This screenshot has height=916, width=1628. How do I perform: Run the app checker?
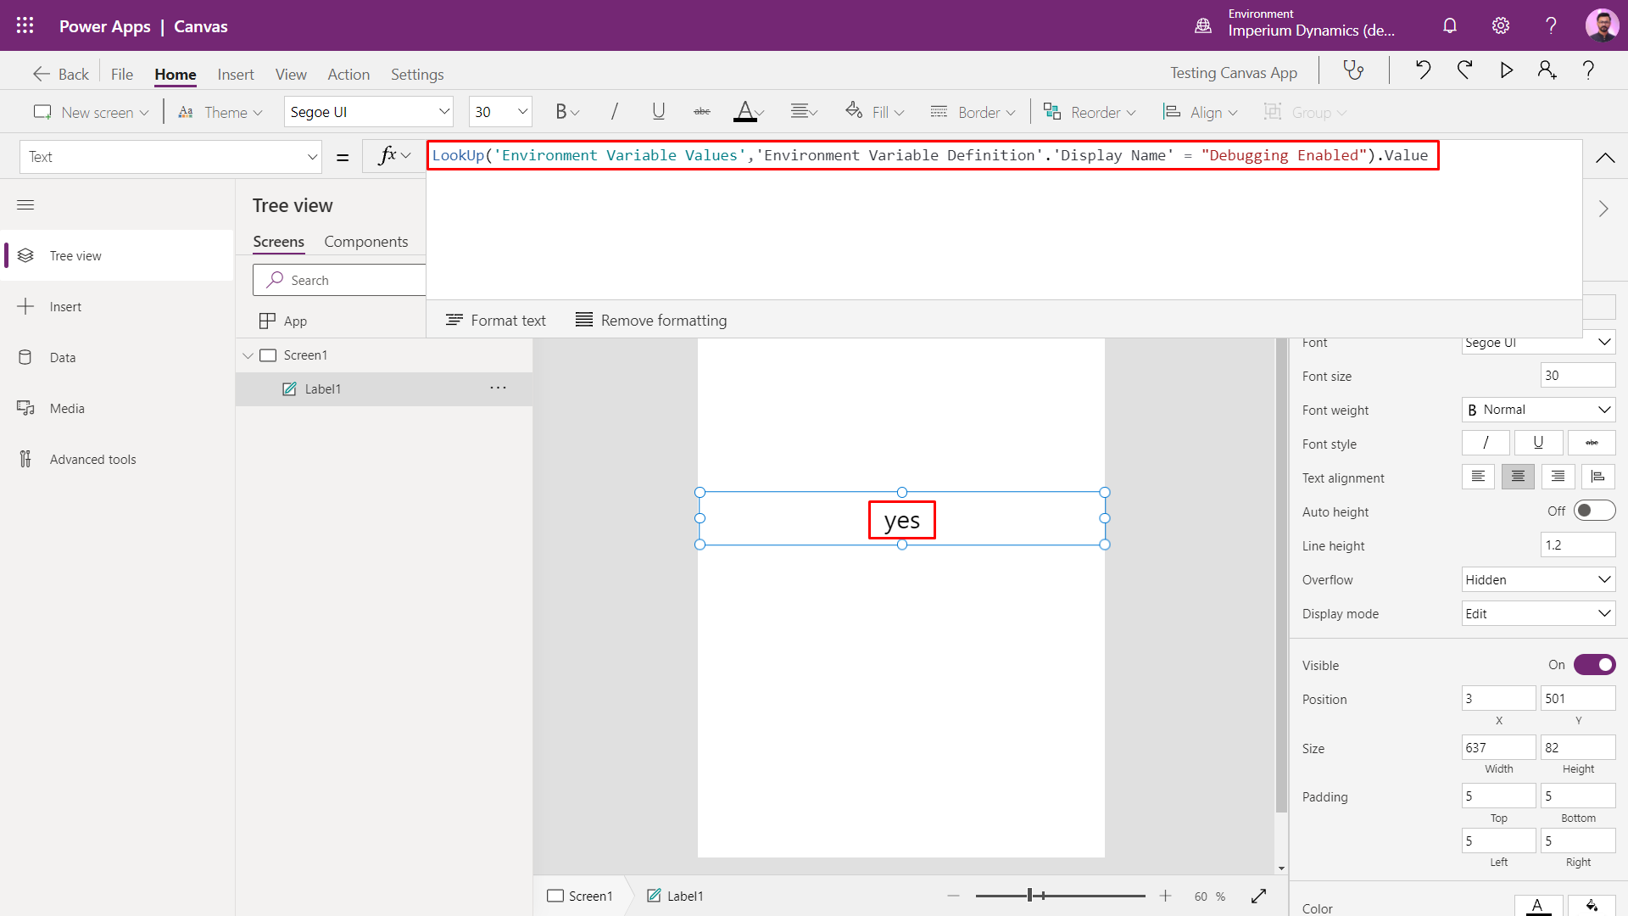click(x=1354, y=70)
